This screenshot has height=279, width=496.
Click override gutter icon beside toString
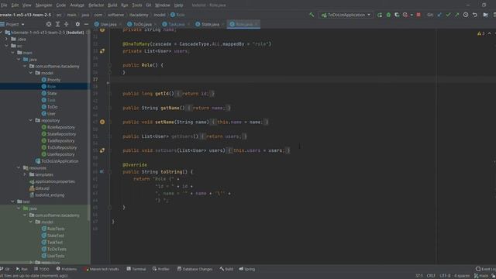pos(102,171)
